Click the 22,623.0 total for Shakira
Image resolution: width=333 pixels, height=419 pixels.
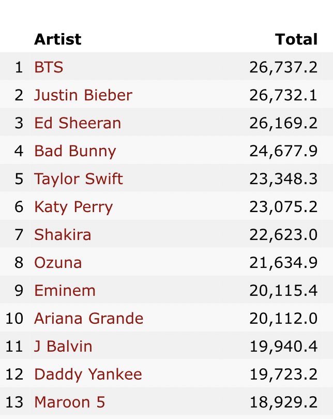(x=283, y=235)
